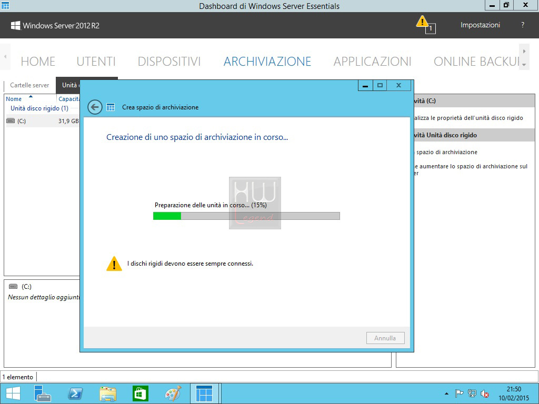Click the Dashboard taskbar icon

(205, 393)
